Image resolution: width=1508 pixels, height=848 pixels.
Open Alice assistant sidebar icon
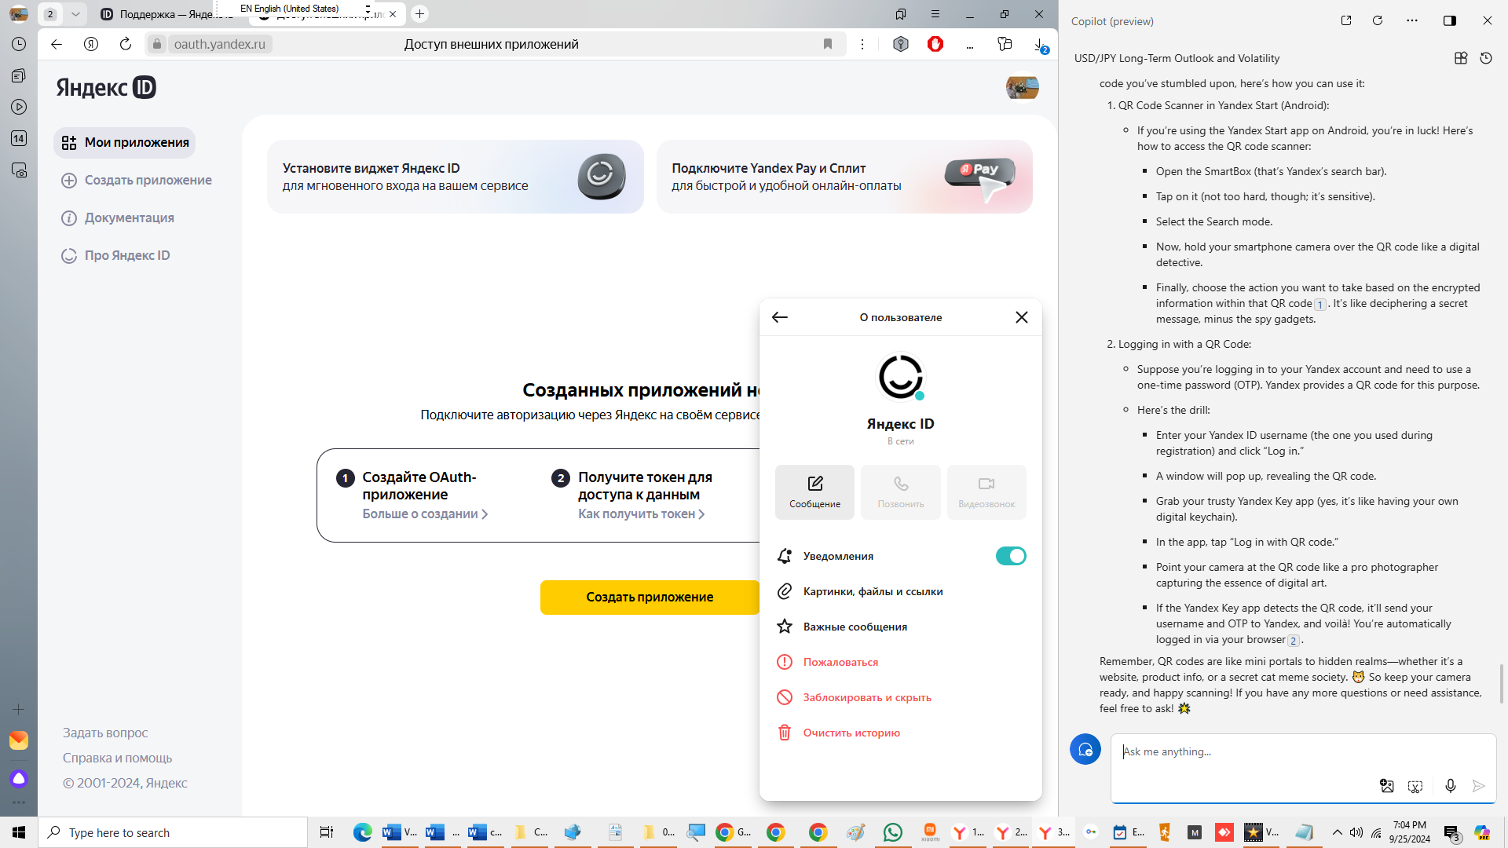19,779
